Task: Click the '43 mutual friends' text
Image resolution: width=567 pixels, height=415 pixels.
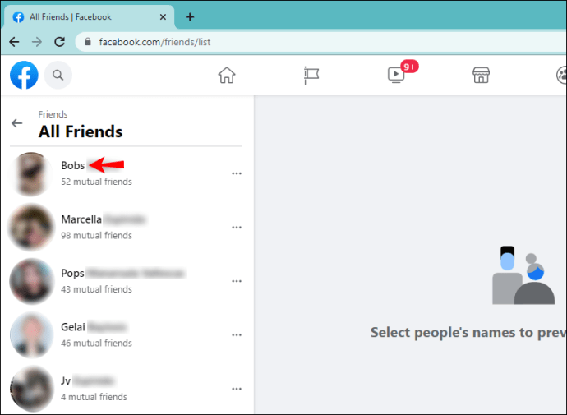Action: point(96,289)
